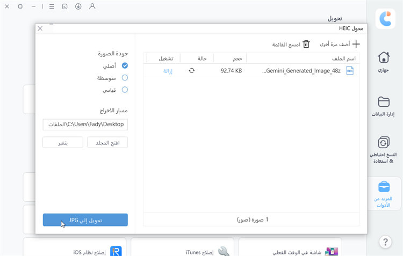Click the feedback note icon in title bar
The height and width of the screenshot is (256, 403).
click(64, 6)
